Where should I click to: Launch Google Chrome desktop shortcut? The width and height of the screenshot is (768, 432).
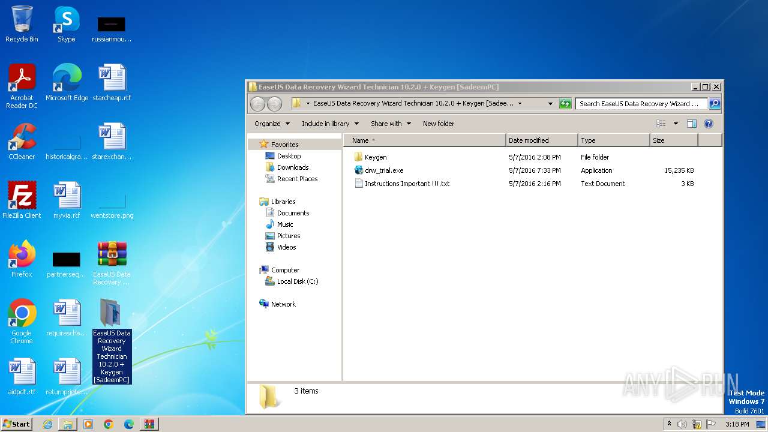(x=22, y=322)
